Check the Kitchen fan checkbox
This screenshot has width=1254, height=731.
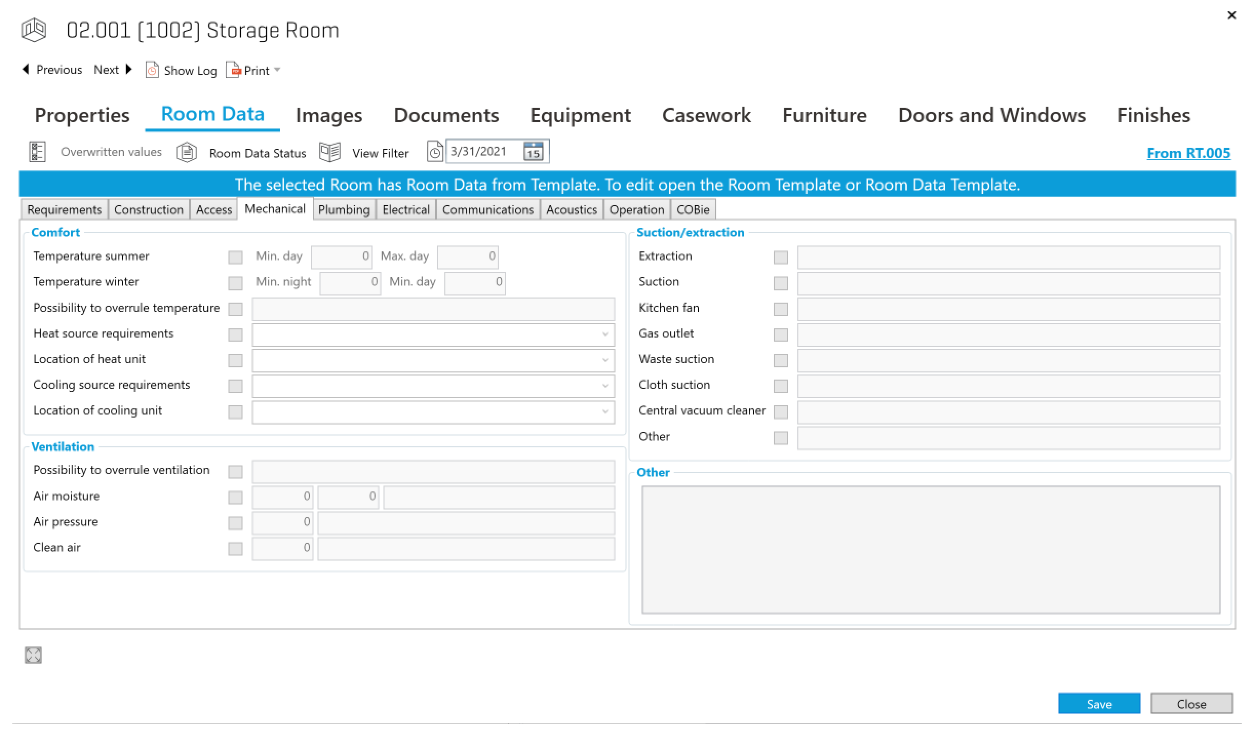780,309
